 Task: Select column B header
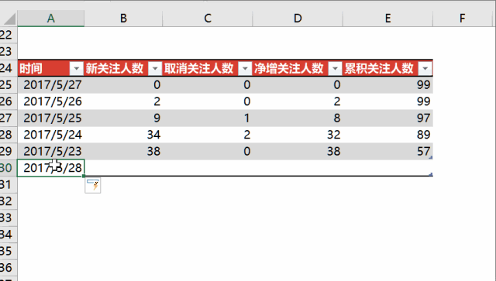click(123, 19)
